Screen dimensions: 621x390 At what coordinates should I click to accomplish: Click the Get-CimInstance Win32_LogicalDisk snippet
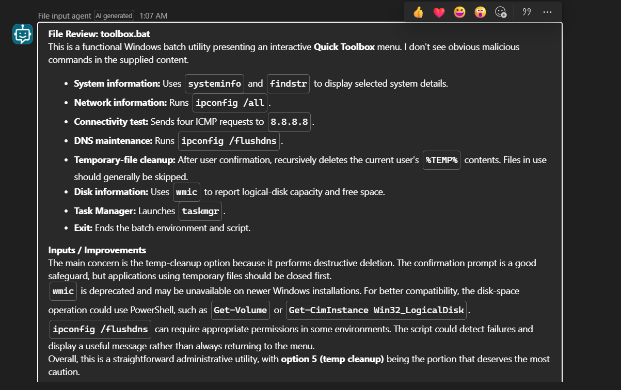point(376,310)
